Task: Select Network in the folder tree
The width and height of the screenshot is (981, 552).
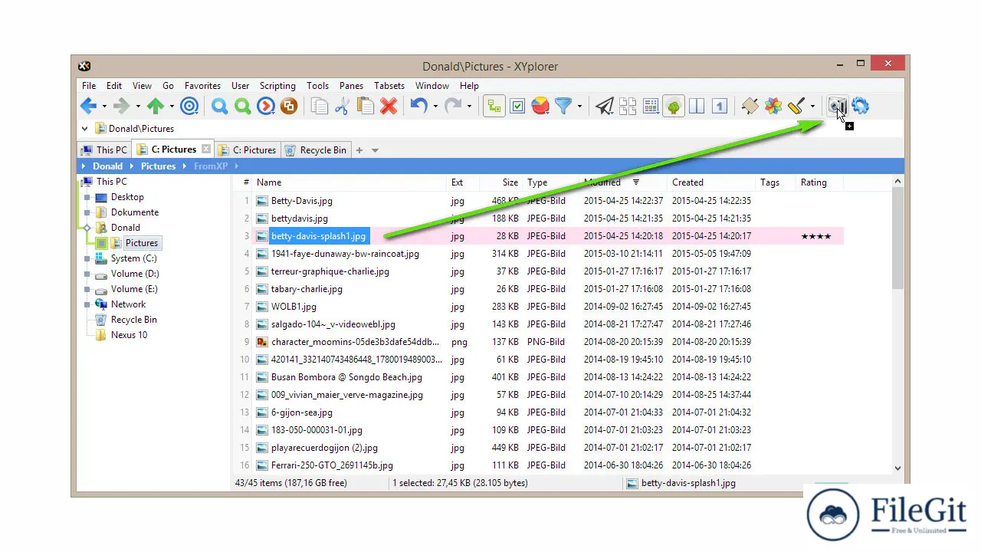Action: (x=128, y=304)
